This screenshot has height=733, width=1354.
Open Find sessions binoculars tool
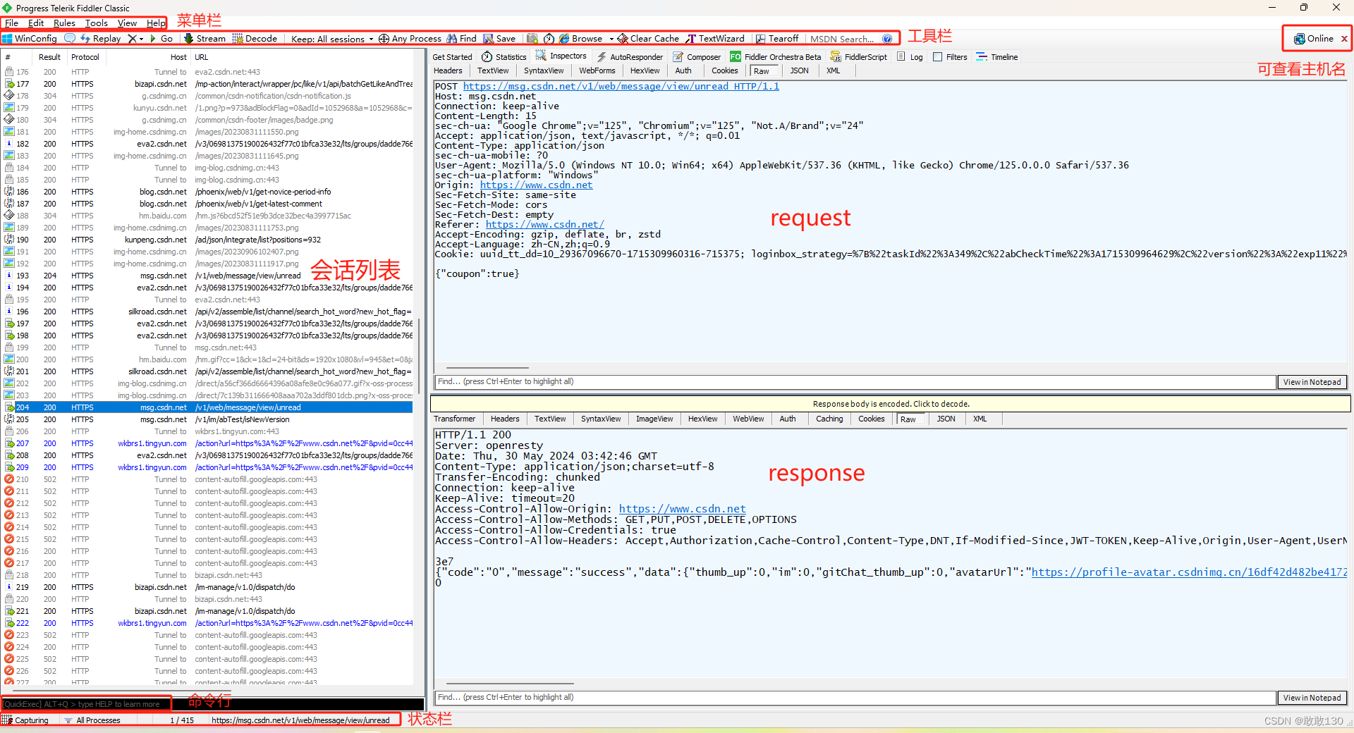tap(461, 39)
